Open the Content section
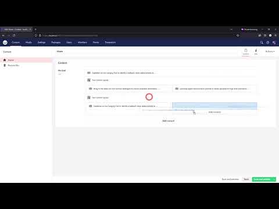Screen dimensions: 279x209 (x=16, y=42)
